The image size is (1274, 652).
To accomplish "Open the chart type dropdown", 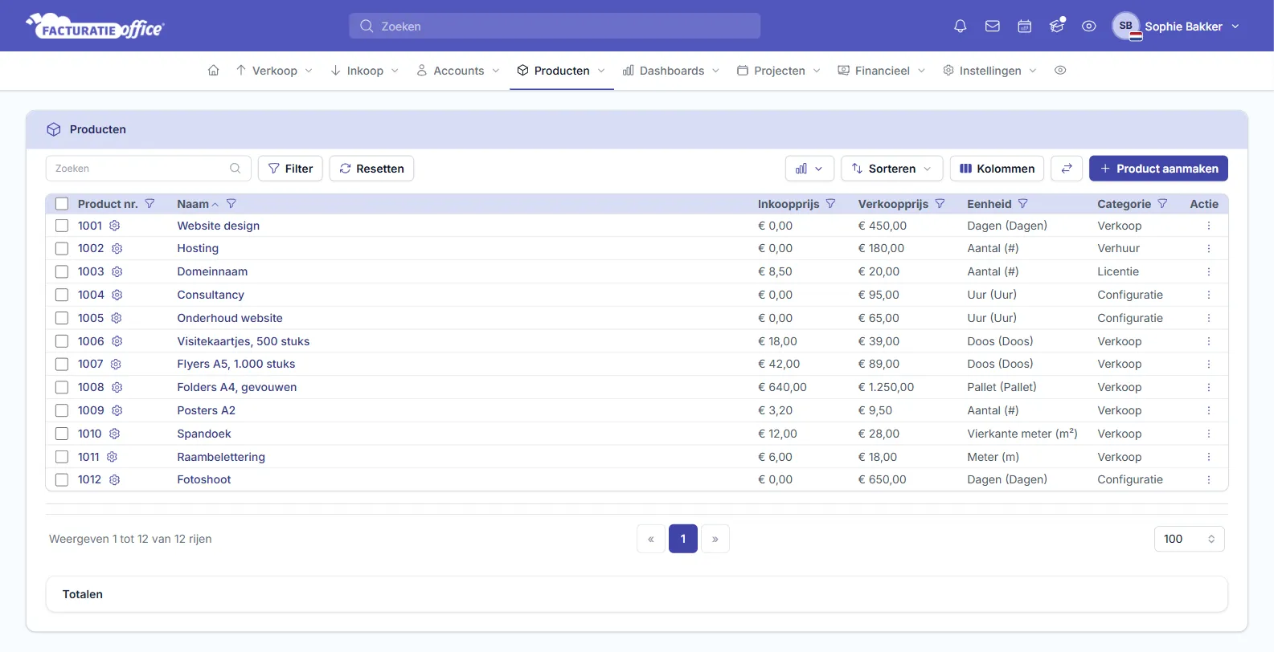I will point(809,169).
